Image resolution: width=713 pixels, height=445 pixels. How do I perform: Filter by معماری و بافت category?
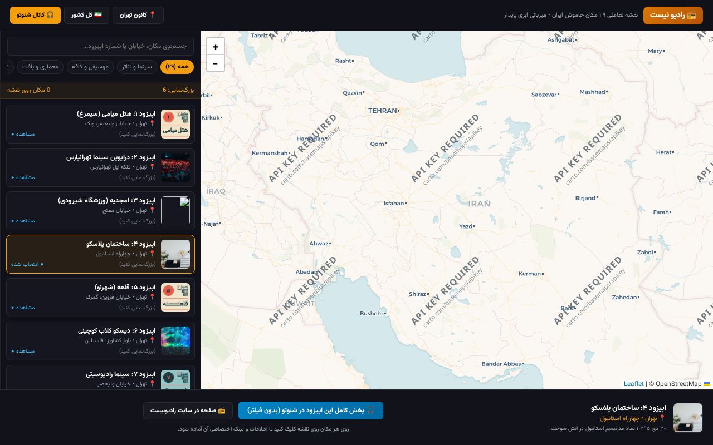tap(41, 67)
